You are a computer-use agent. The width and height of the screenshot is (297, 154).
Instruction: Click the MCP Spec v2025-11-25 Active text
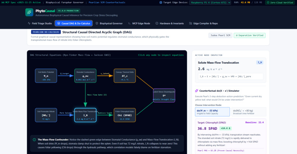pos(23,3)
